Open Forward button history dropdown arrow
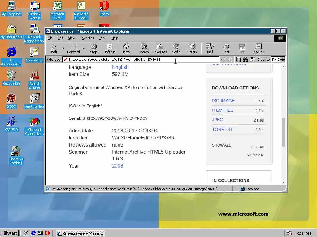The height and width of the screenshot is (237, 317). coord(84,48)
